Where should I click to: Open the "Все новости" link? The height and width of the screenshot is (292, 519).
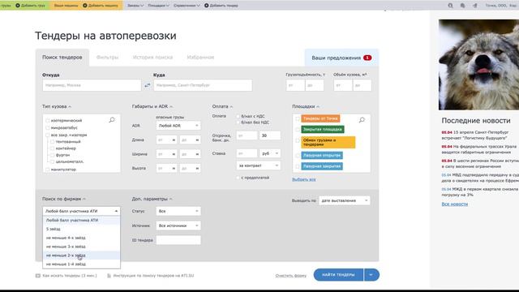pyautogui.click(x=454, y=204)
